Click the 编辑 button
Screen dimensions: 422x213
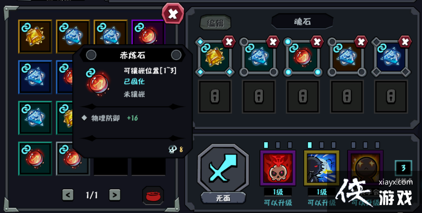215,23
